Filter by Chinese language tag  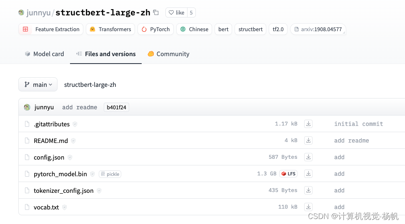tap(194, 29)
